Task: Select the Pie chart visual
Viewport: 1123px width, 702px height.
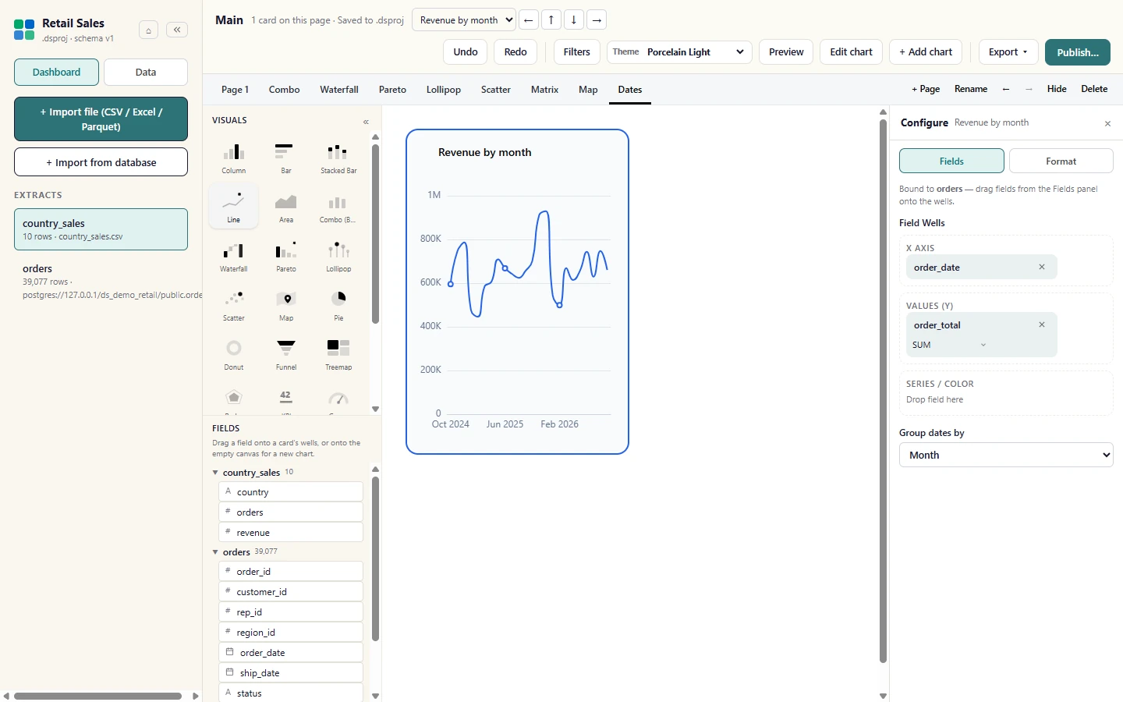Action: pyautogui.click(x=338, y=306)
